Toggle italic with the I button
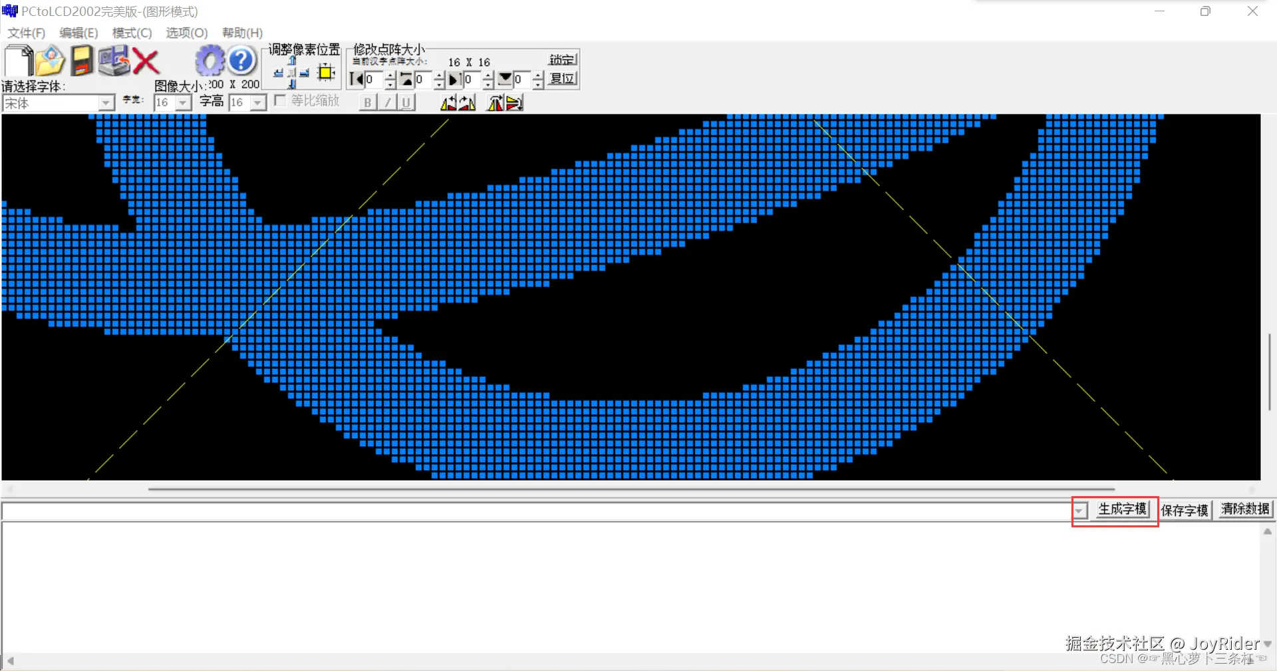Viewport: 1277px width, 671px height. (x=388, y=102)
